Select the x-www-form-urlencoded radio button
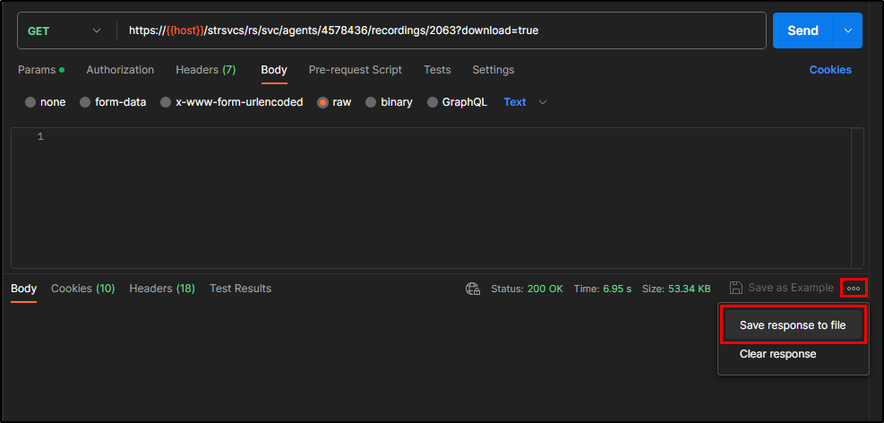This screenshot has width=884, height=423. pyautogui.click(x=166, y=102)
